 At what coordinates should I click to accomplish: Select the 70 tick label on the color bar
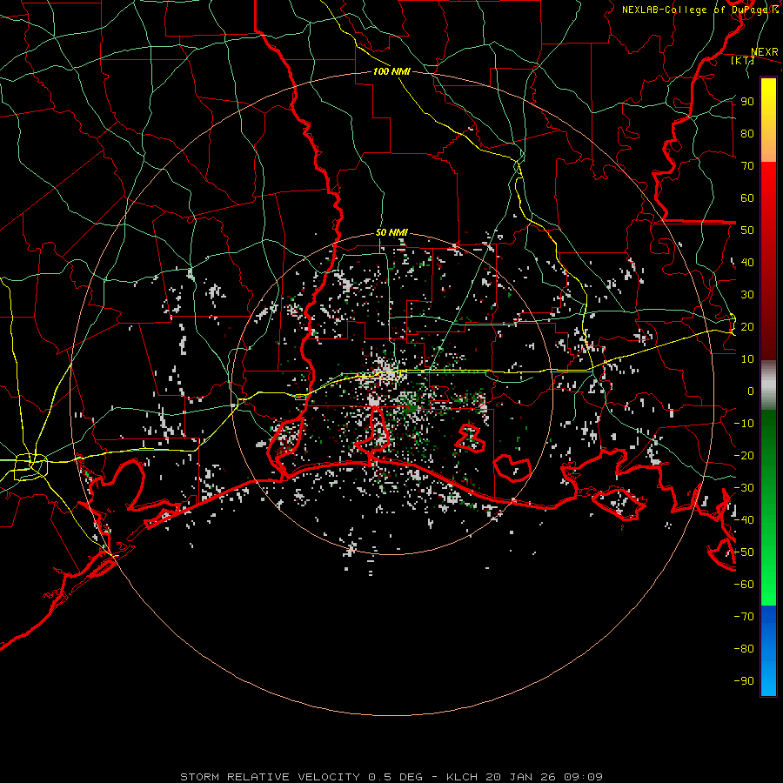(x=747, y=166)
